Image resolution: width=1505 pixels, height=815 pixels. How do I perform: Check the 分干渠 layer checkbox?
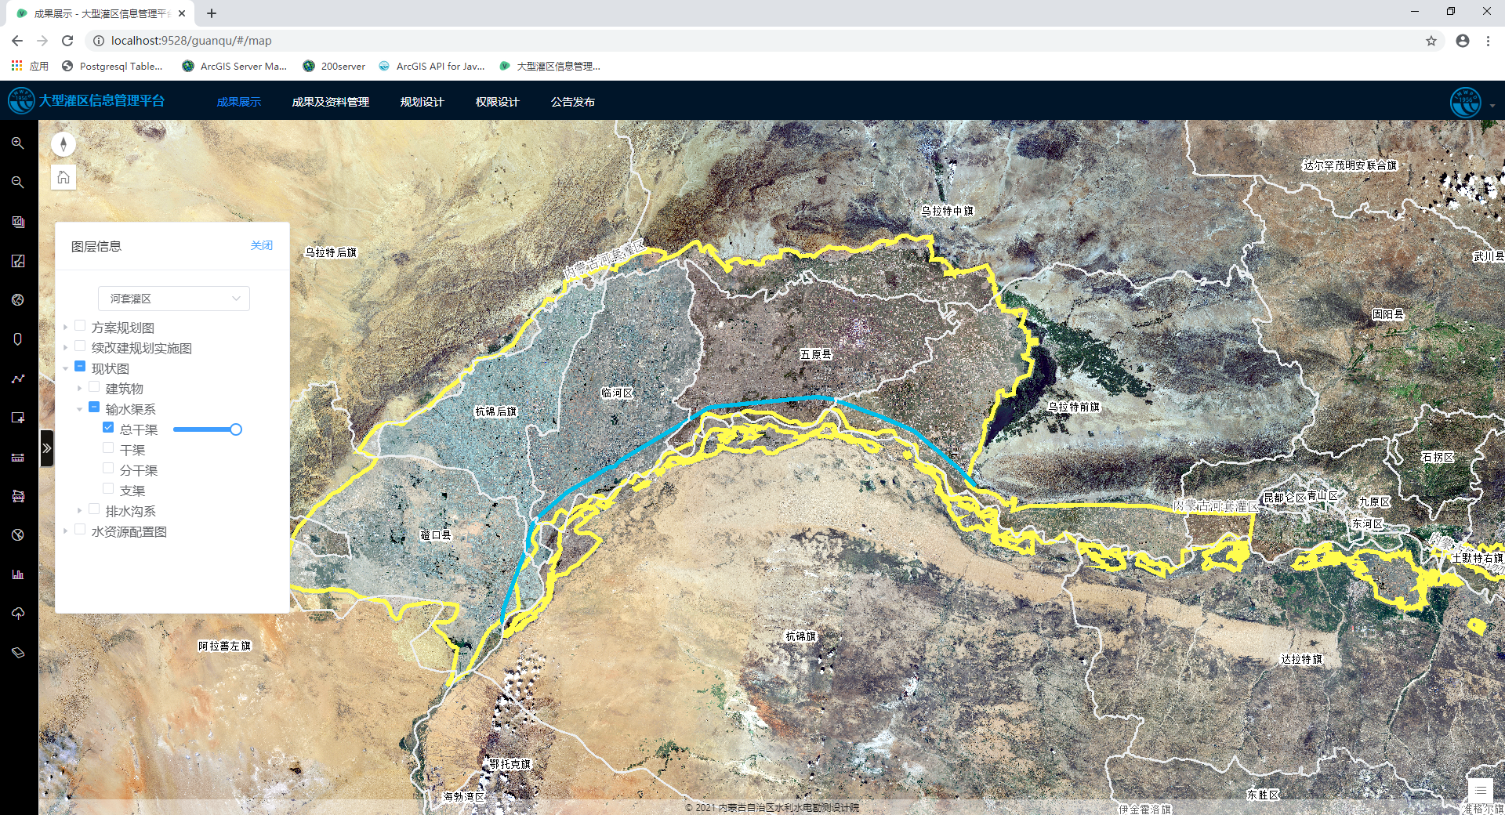(108, 469)
